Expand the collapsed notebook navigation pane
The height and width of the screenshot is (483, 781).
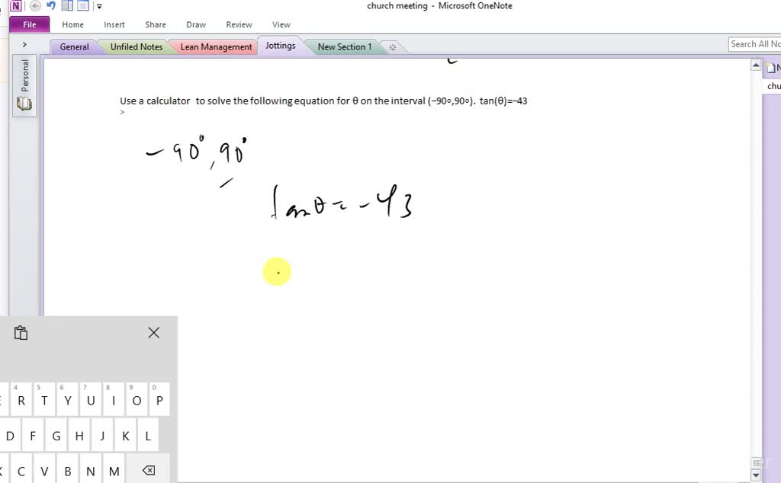click(25, 43)
